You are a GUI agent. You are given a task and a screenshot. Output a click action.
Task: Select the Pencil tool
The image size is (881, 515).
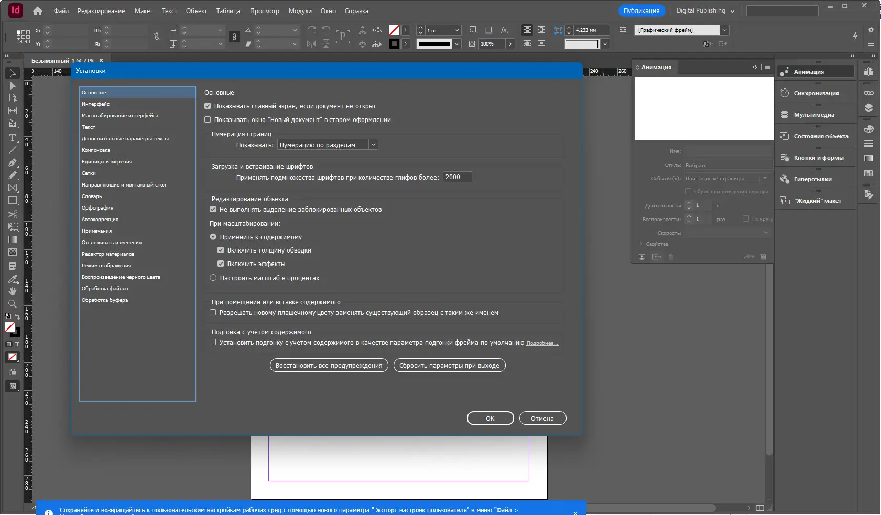coord(13,175)
